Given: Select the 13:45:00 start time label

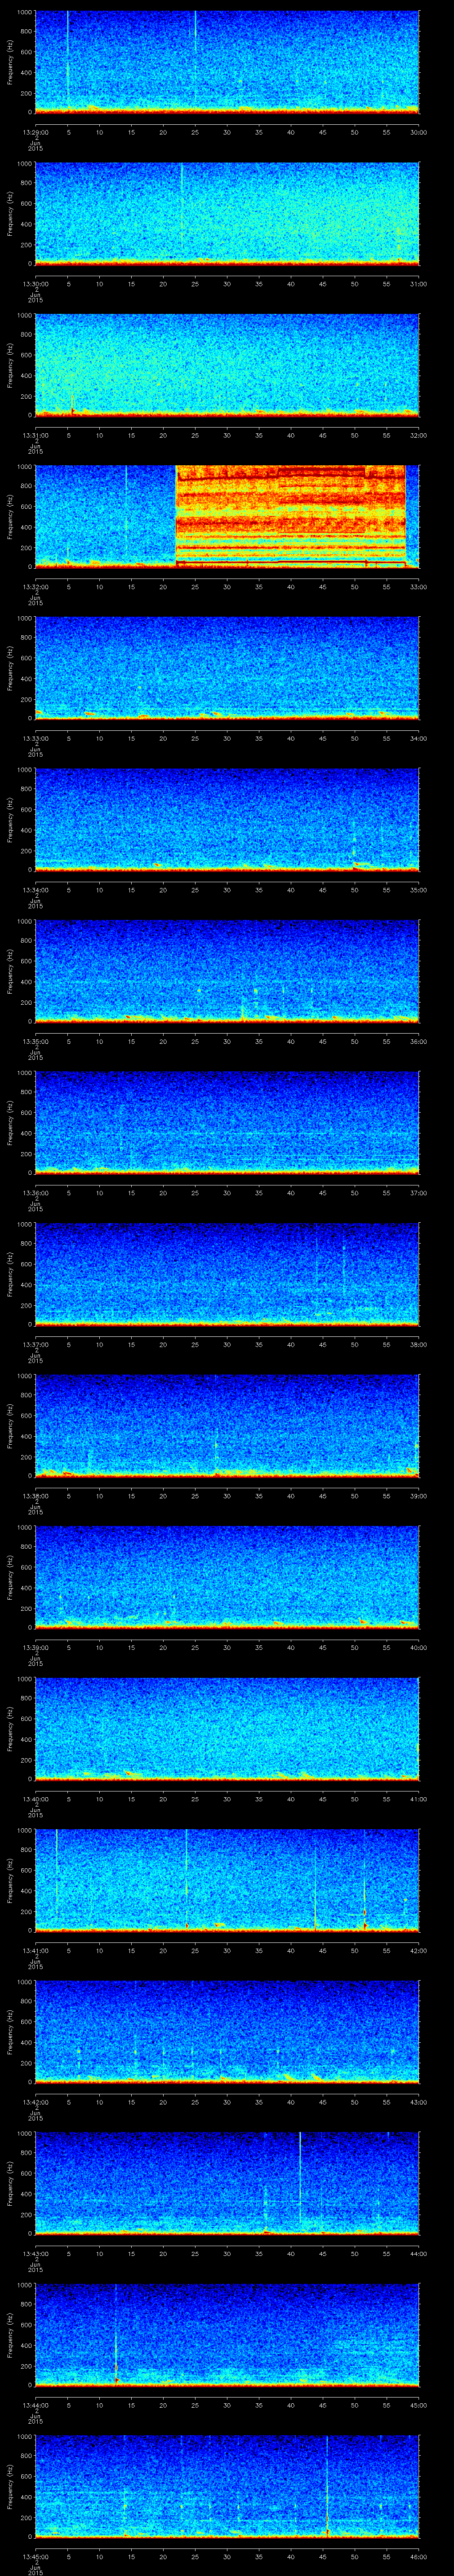Looking at the screenshot, I should 35,2556.
